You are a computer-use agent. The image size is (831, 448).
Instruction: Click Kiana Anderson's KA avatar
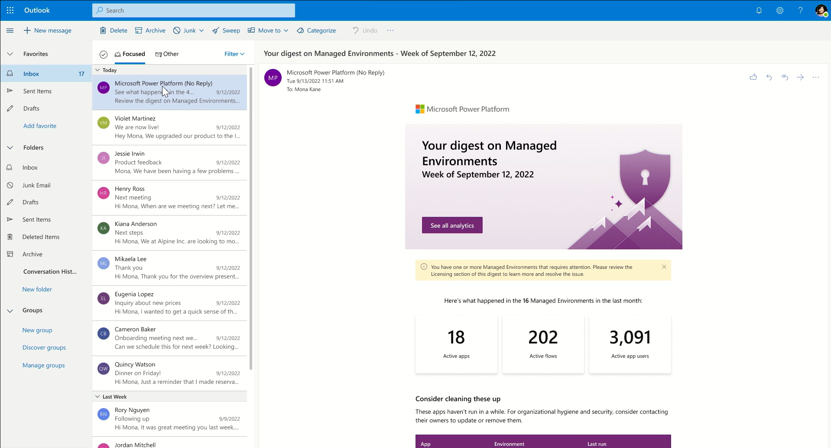[104, 228]
